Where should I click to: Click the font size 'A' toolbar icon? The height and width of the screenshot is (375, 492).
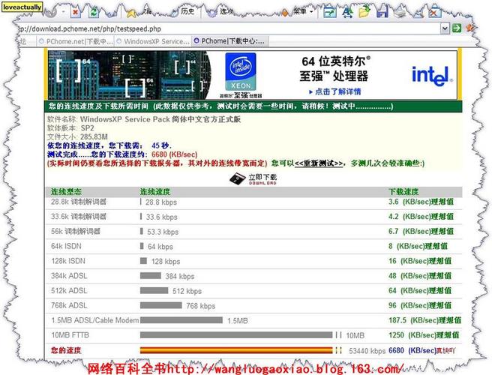347,12
